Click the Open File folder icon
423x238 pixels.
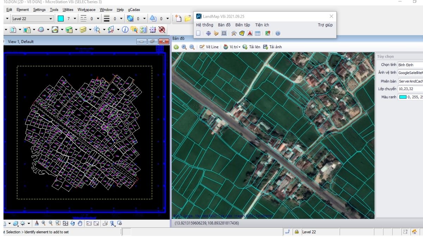(x=188, y=18)
